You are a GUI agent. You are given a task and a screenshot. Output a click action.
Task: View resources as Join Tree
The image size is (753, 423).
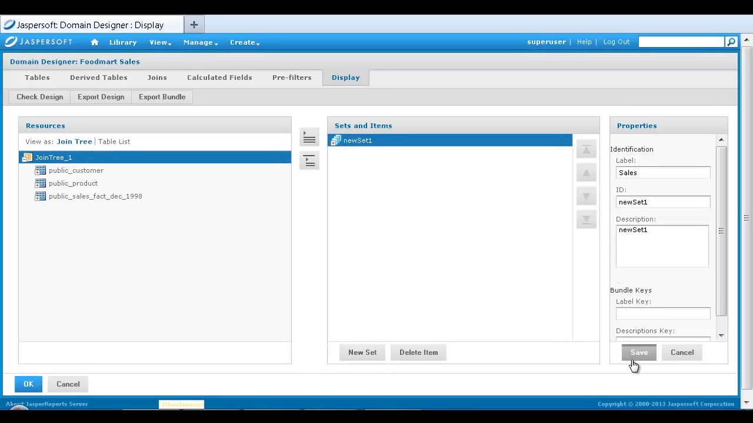tap(74, 142)
